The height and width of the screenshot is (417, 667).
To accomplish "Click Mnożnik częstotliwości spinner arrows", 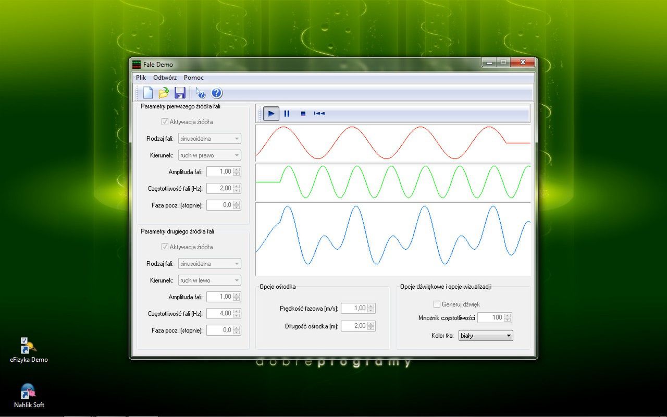I will (508, 317).
